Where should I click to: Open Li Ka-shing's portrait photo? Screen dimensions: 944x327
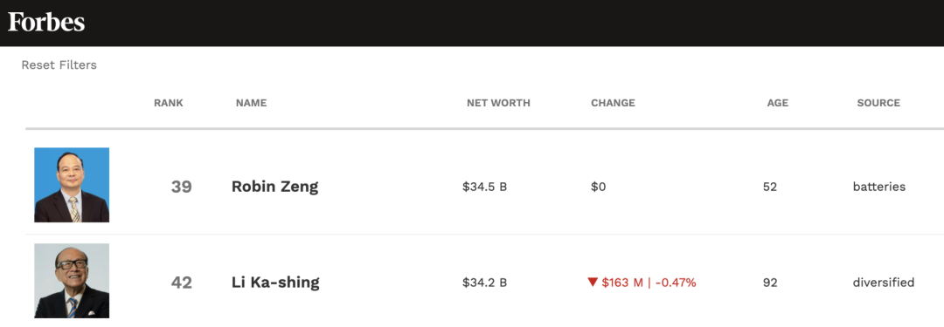coord(72,281)
